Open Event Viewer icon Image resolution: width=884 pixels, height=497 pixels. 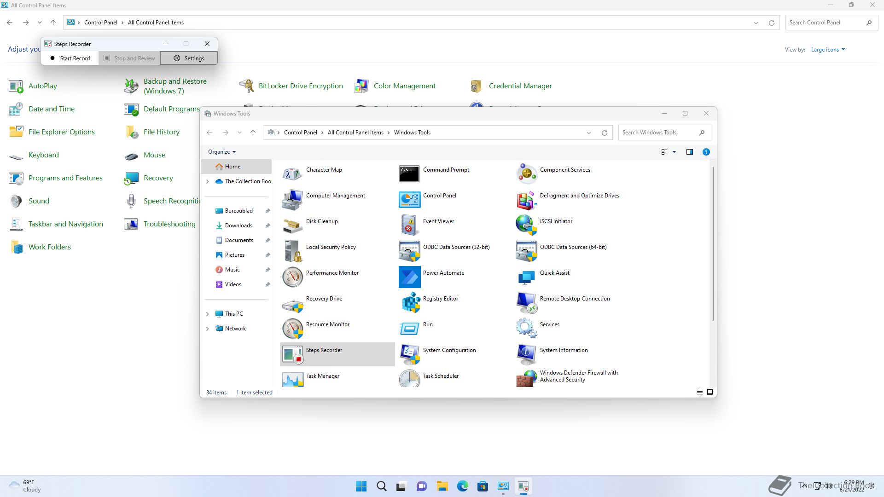click(x=409, y=225)
